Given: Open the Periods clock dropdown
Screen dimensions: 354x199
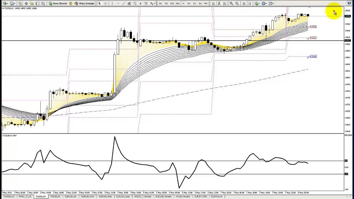Looking at the screenshot, I should (264, 3).
